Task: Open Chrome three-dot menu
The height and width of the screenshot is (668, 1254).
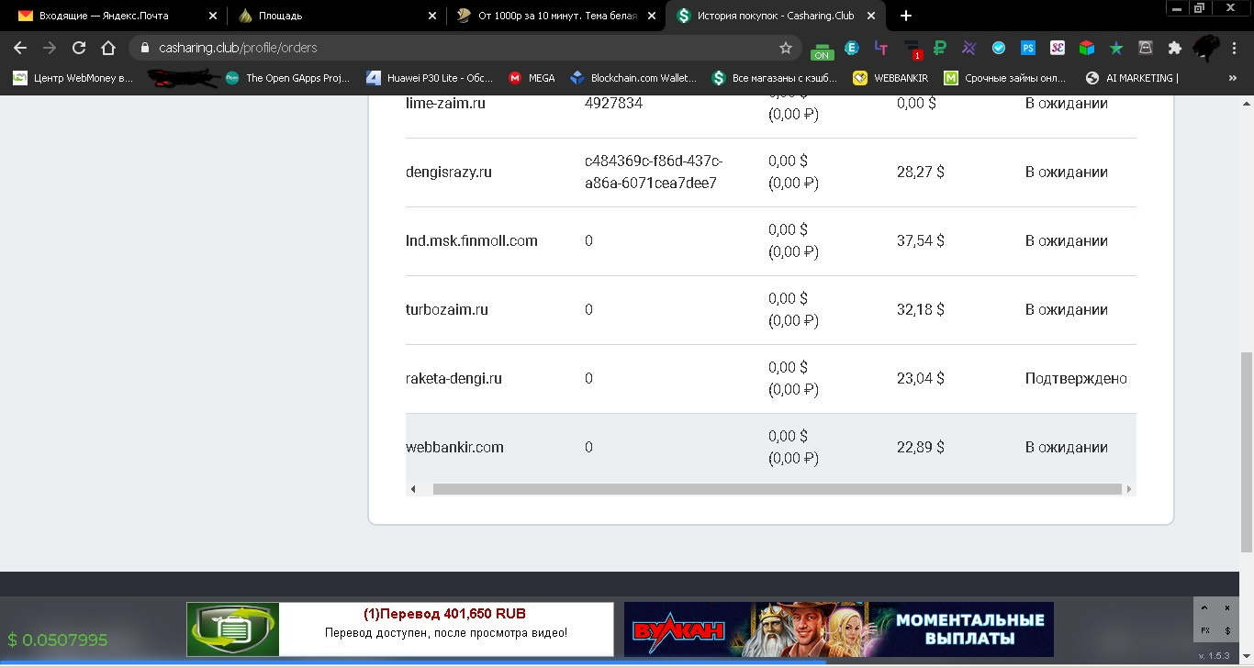Action: 1237,48
